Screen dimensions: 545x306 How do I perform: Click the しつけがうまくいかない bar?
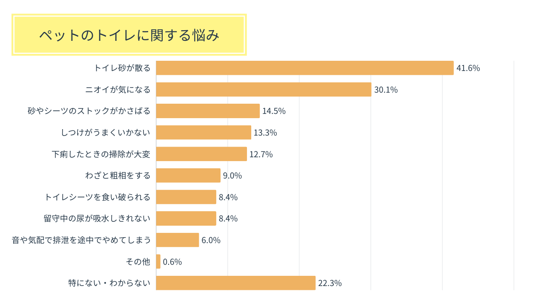tap(204, 132)
